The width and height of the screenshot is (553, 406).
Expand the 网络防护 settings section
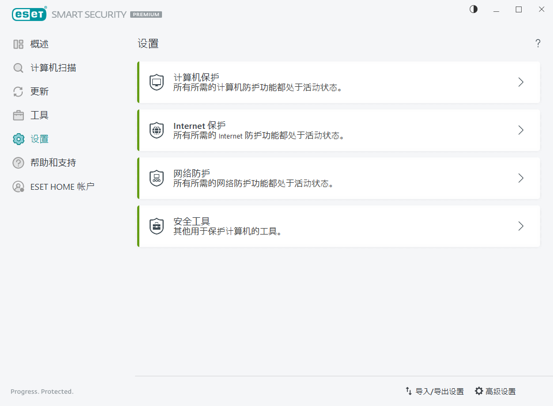pos(520,178)
